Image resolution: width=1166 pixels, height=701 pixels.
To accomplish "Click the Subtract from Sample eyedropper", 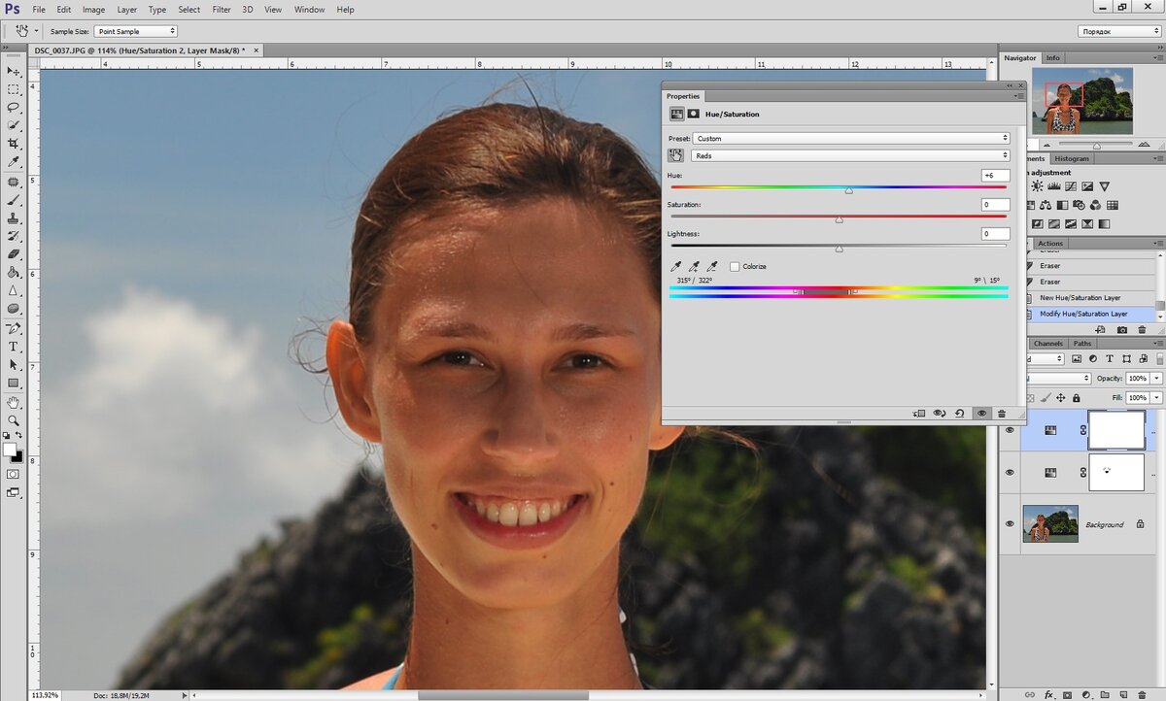I will pyautogui.click(x=712, y=266).
